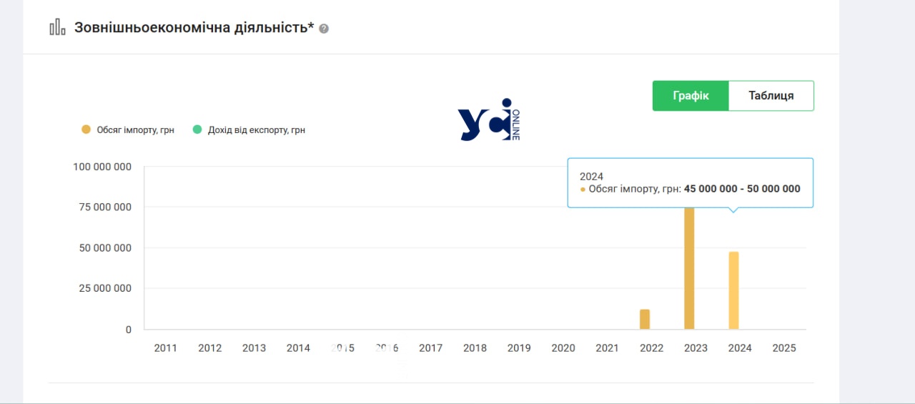Click the 2025 year axis label

click(784, 348)
